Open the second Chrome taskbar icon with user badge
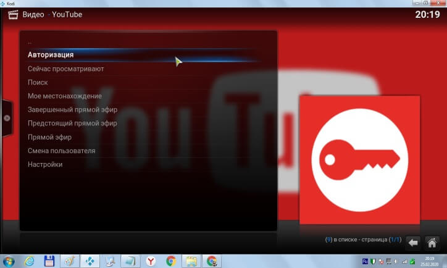 212,261
